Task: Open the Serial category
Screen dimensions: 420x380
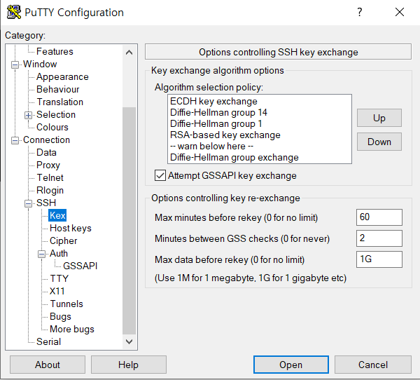Action: (x=48, y=341)
